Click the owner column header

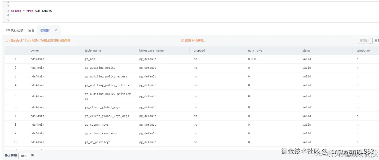35,51
